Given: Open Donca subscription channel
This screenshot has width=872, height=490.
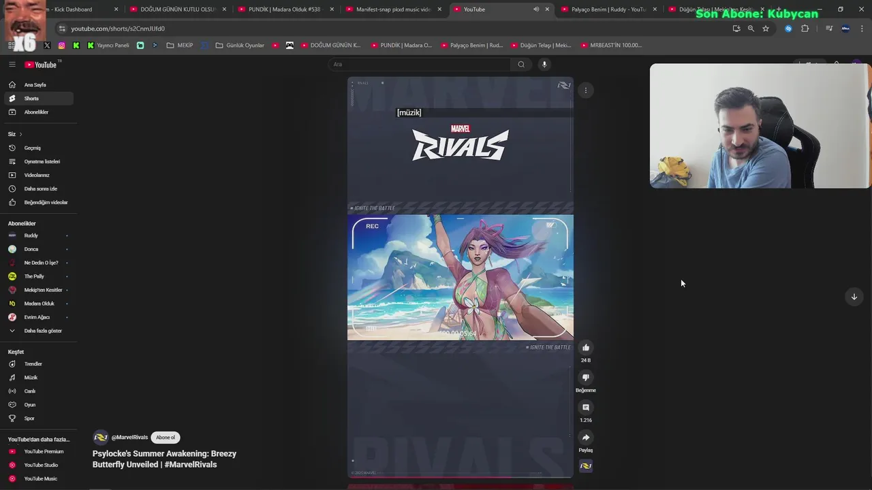Looking at the screenshot, I should tap(39, 249).
